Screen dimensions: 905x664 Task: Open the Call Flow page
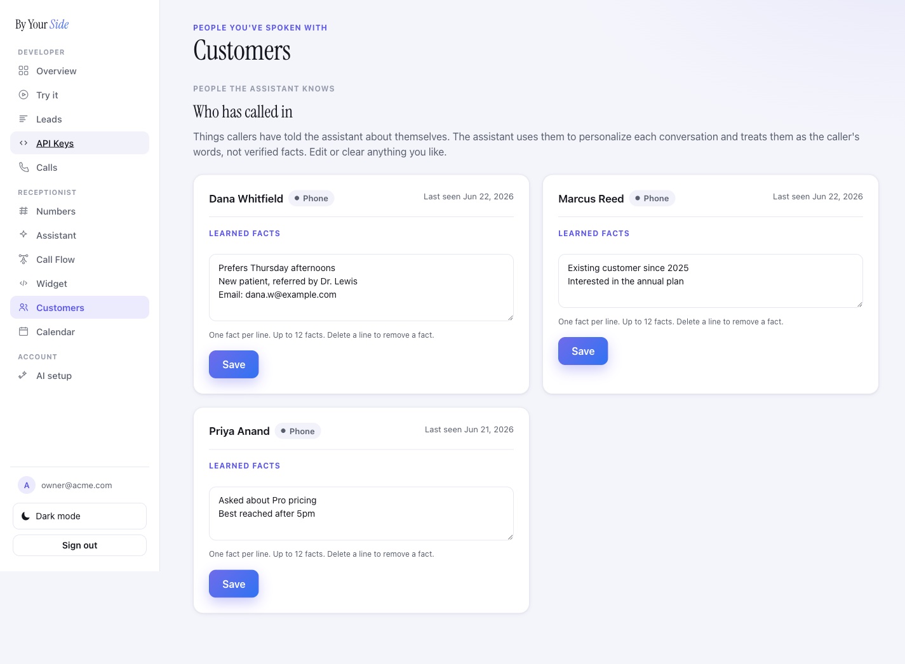pyautogui.click(x=79, y=260)
